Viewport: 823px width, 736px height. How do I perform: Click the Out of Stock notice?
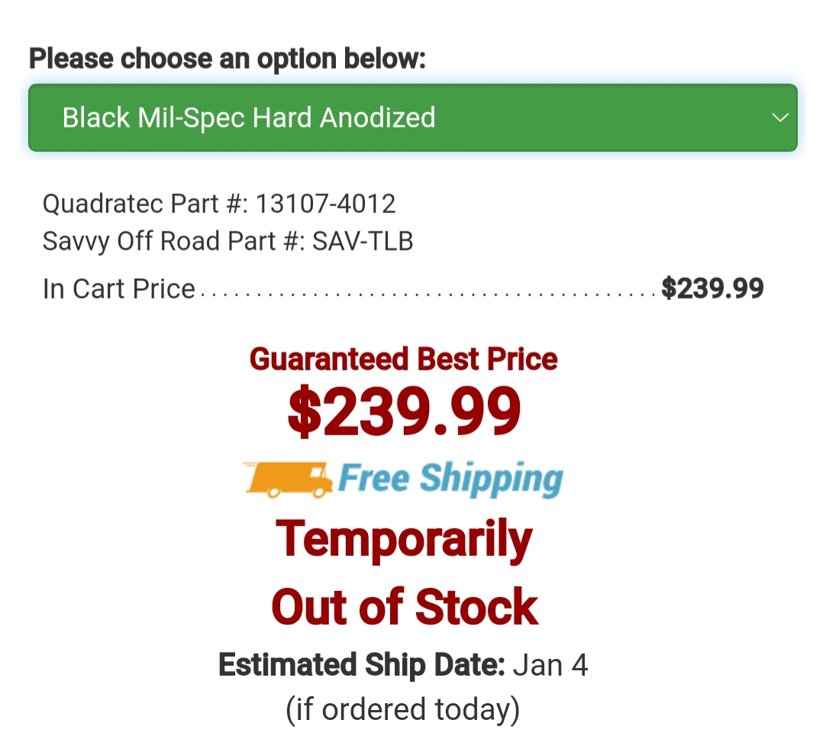(x=405, y=607)
